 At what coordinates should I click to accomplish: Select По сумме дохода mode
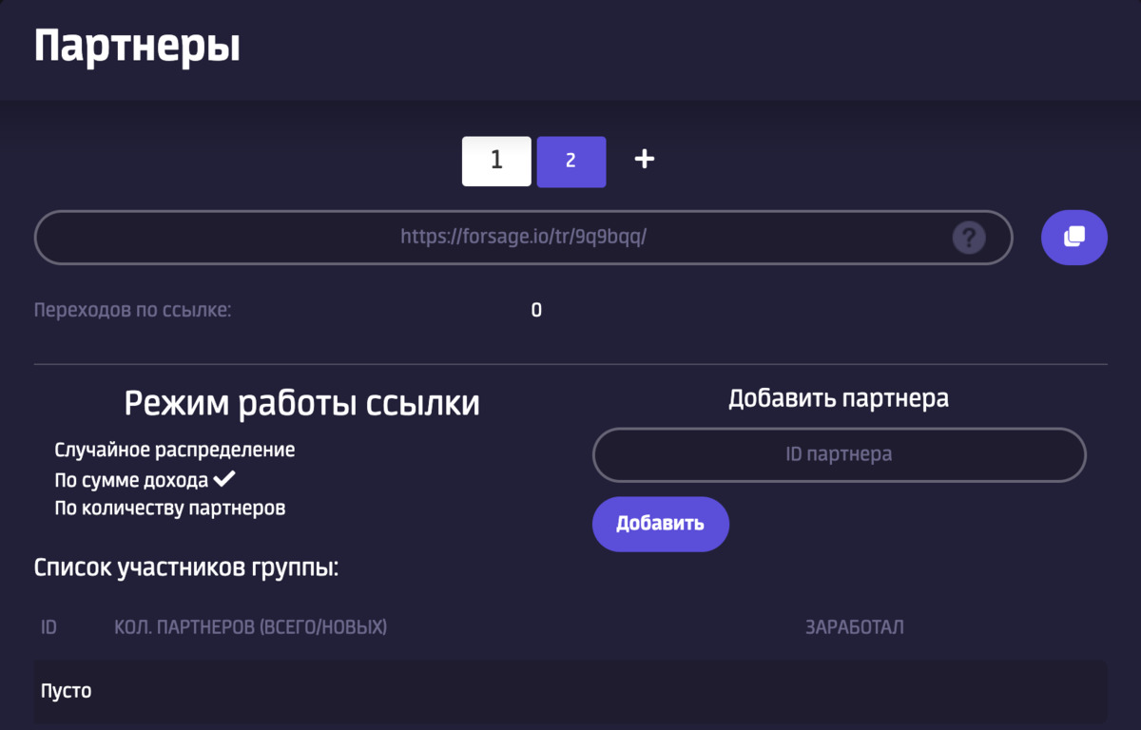(x=131, y=479)
